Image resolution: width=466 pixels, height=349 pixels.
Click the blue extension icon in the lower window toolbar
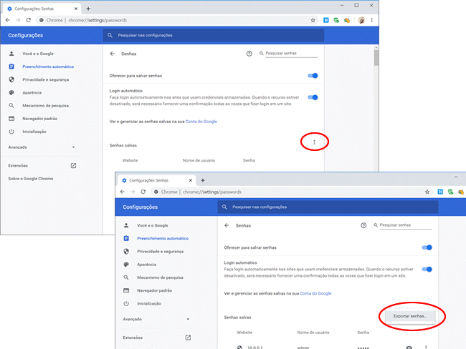(x=440, y=192)
